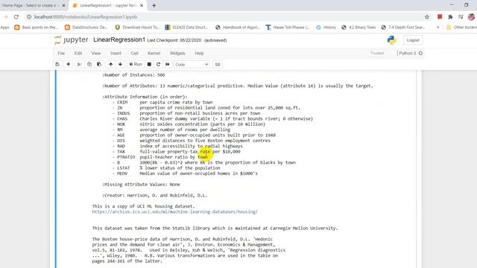Close the LinearRegression1 browser tab
The height and width of the screenshot is (268, 477).
pyautogui.click(x=142, y=5)
